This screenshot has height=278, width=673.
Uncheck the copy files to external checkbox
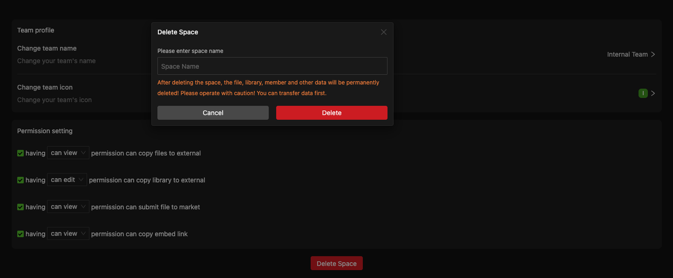(21, 153)
